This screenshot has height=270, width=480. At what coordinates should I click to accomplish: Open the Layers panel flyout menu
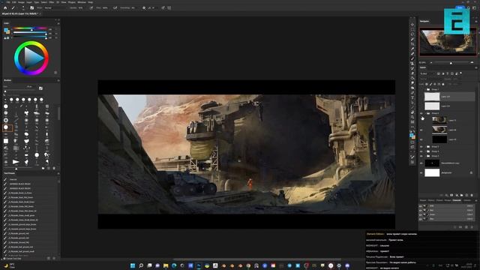coord(476,67)
